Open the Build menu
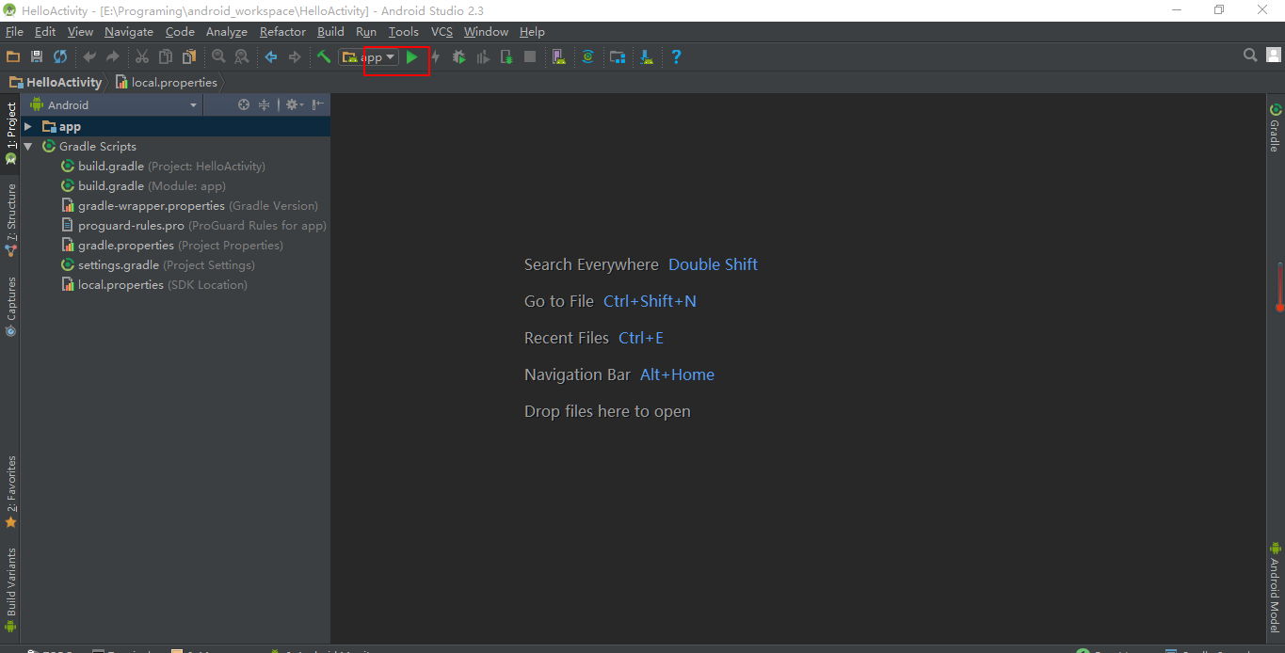This screenshot has width=1285, height=653. (330, 32)
